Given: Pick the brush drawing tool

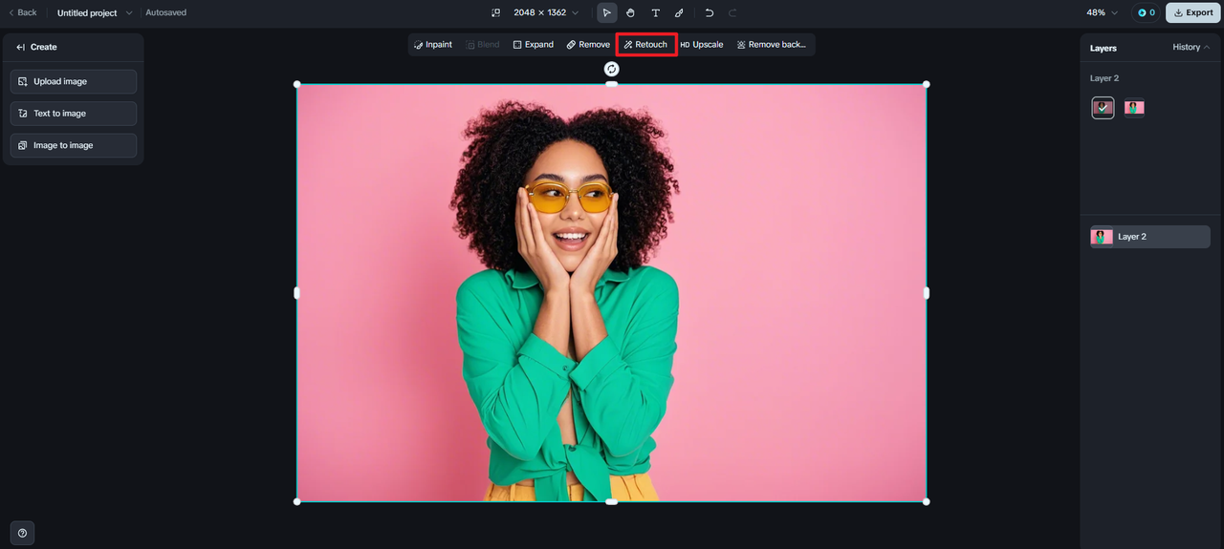Looking at the screenshot, I should pos(679,12).
